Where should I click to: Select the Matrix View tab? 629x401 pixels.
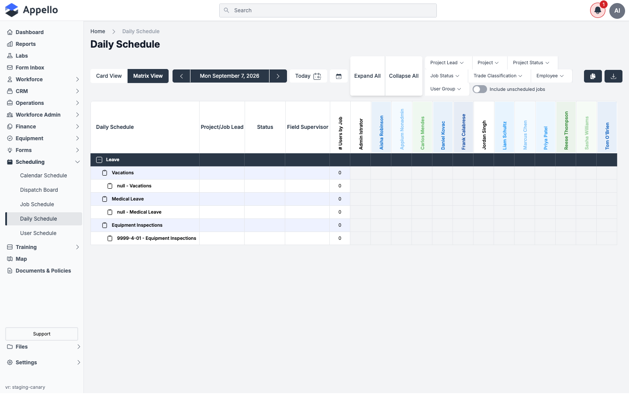[x=148, y=76]
